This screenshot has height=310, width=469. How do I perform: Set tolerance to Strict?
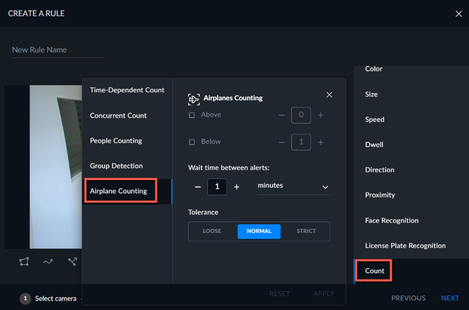(306, 231)
